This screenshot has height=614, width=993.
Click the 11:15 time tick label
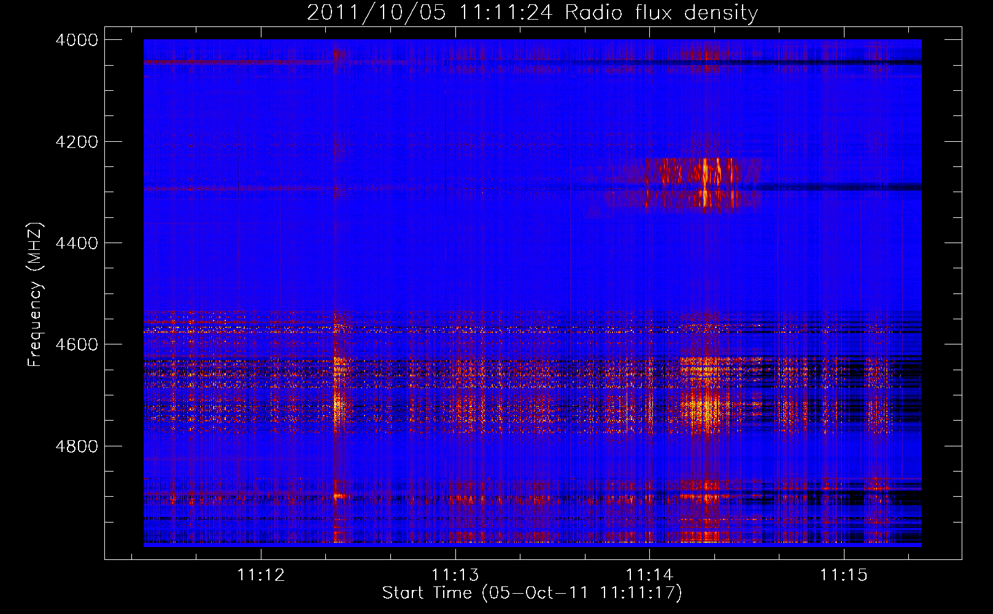(844, 575)
